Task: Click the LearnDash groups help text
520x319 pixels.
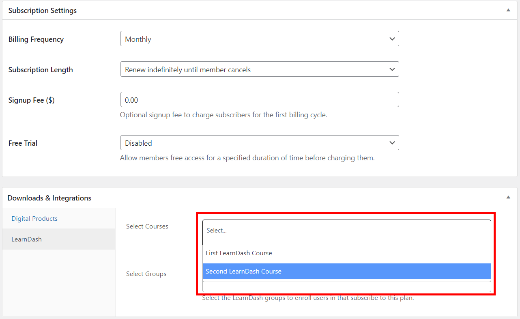Action: pos(308,298)
